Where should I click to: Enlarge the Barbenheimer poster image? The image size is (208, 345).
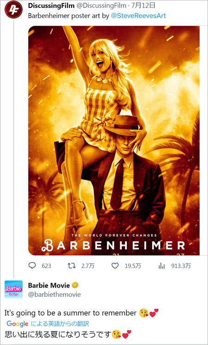click(114, 141)
